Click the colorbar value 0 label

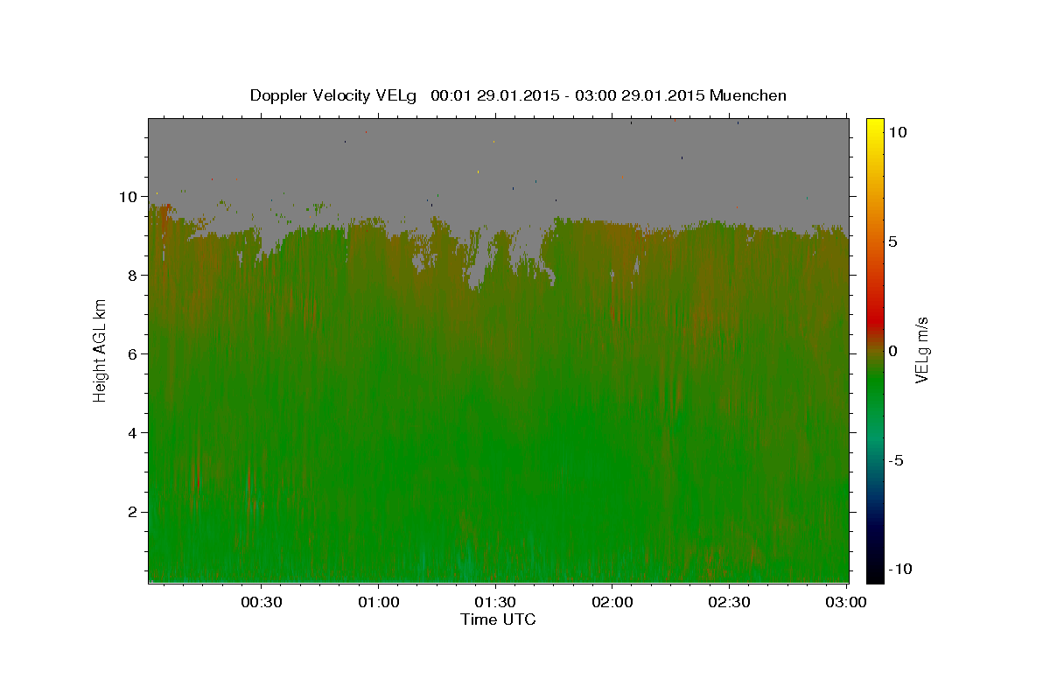click(x=892, y=351)
